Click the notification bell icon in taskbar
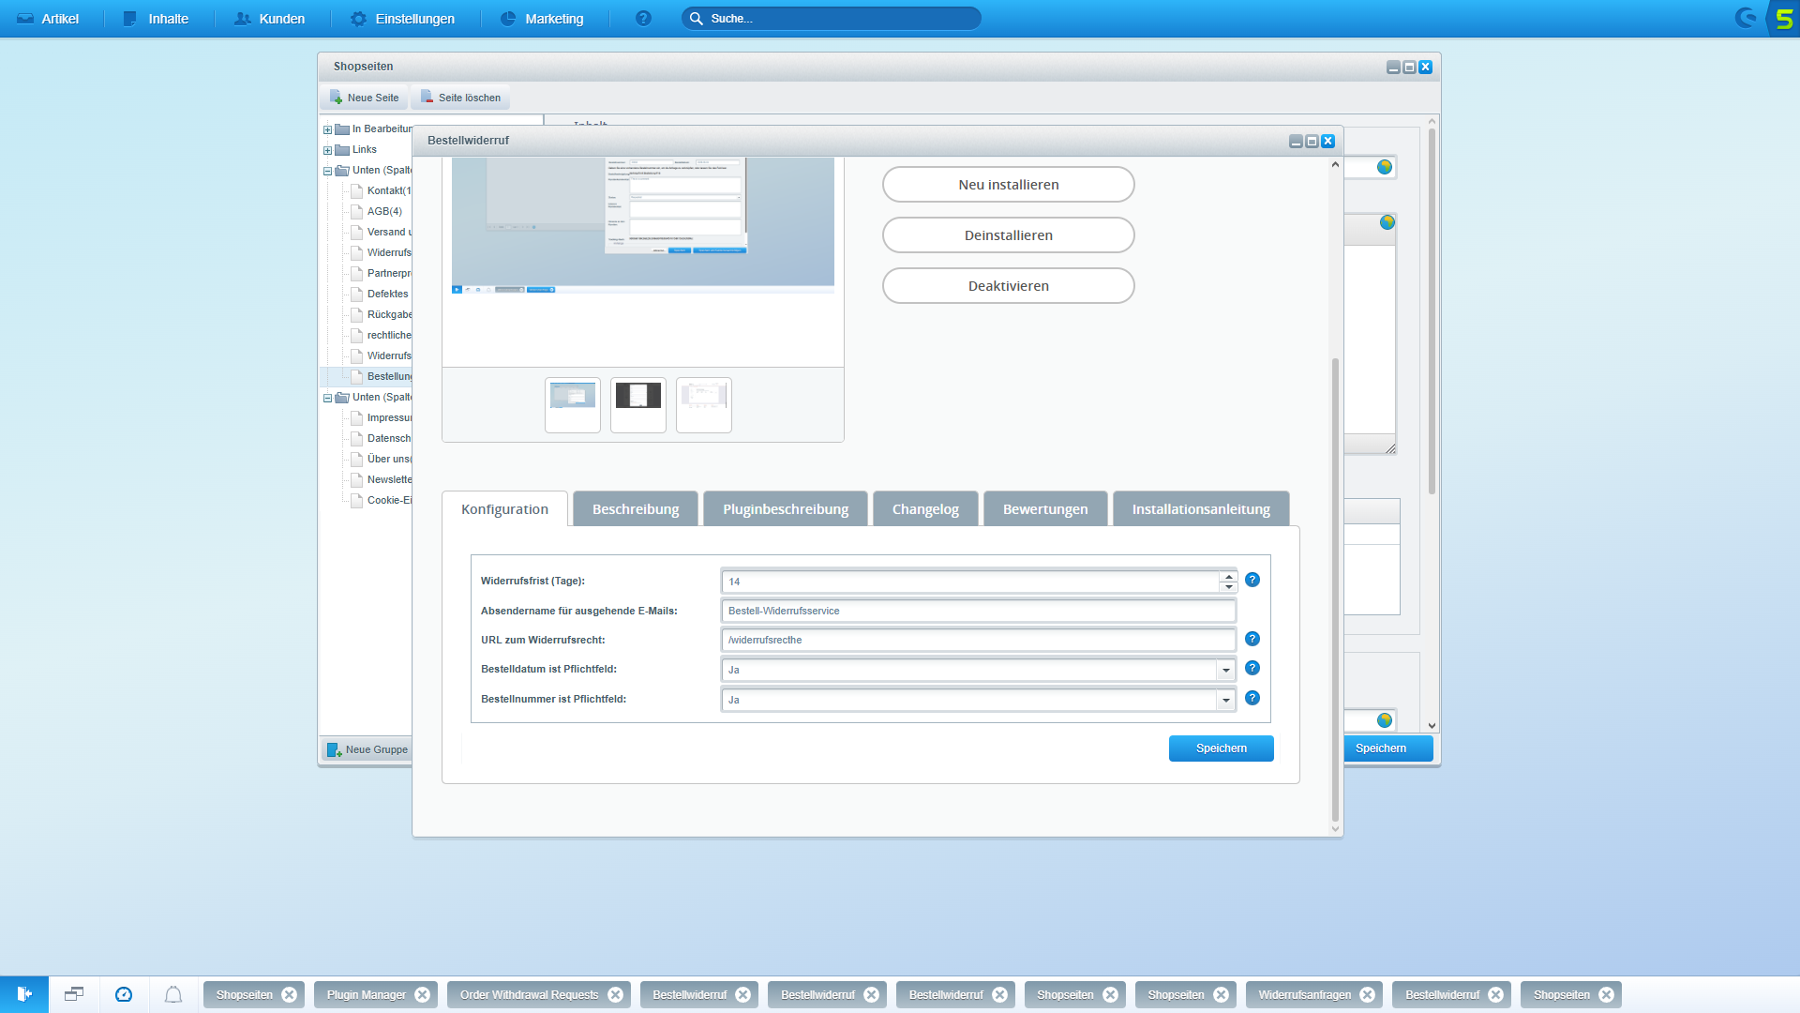The image size is (1800, 1013). coord(173,994)
